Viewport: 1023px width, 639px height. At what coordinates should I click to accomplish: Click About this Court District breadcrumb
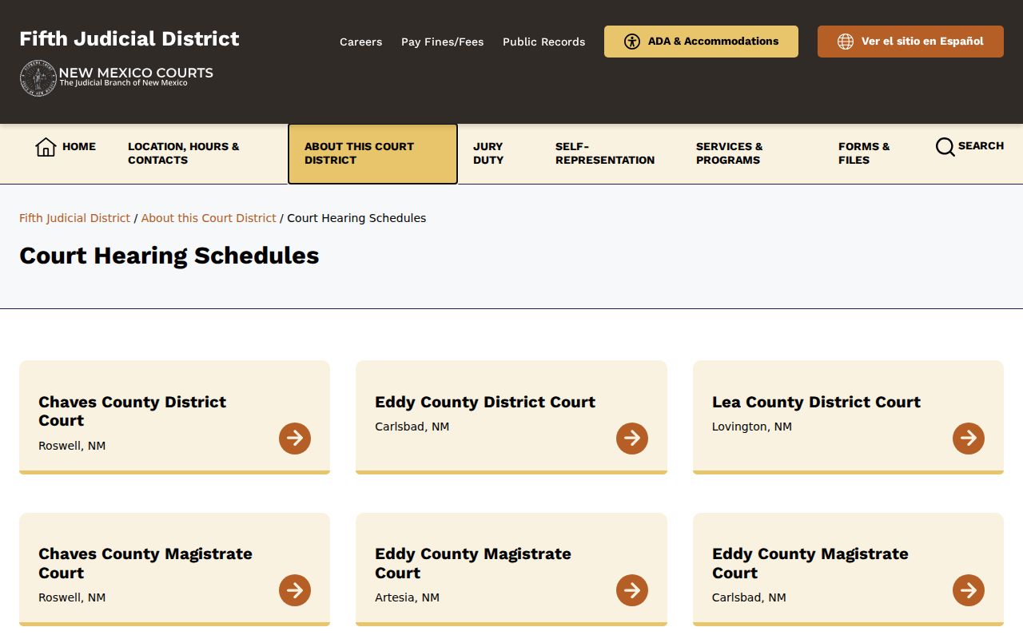pyautogui.click(x=209, y=218)
